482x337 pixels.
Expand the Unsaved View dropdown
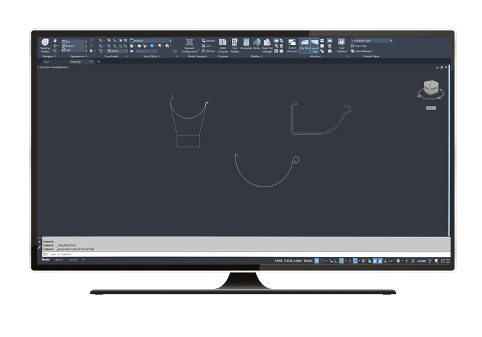372,41
